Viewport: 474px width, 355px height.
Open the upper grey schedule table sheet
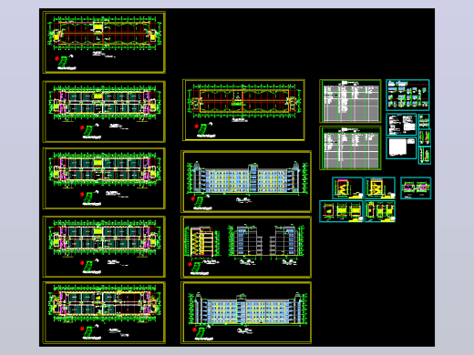pyautogui.click(x=350, y=101)
